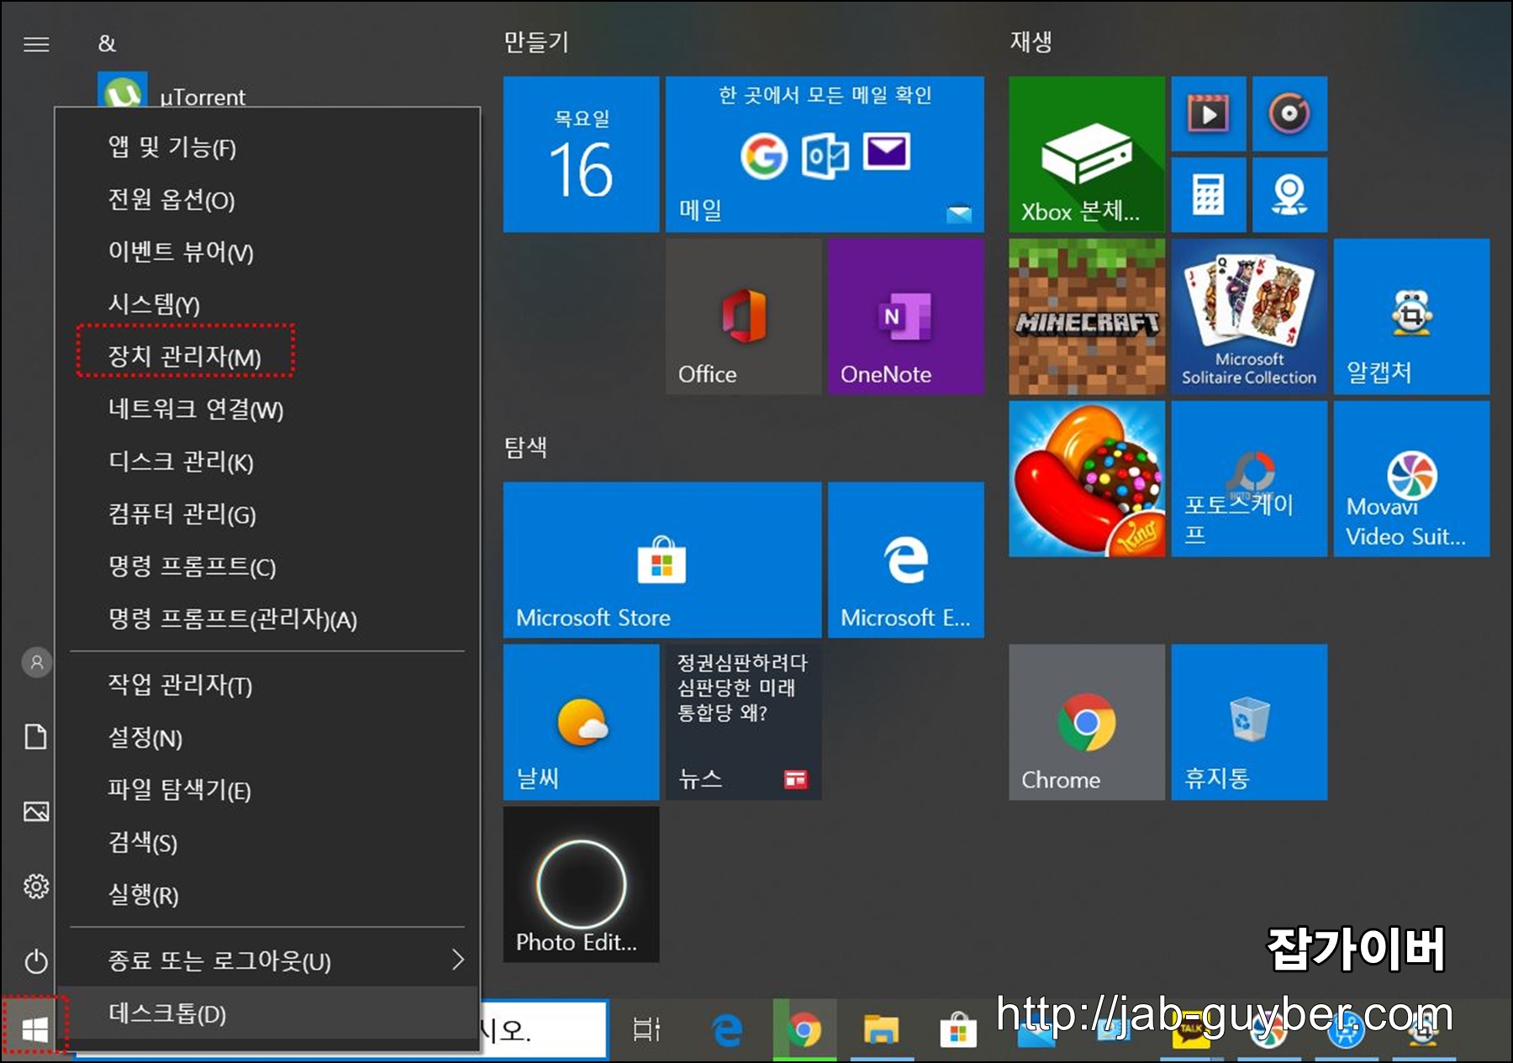Open 디스크 관리(K) entry
The height and width of the screenshot is (1063, 1513).
[x=268, y=461]
